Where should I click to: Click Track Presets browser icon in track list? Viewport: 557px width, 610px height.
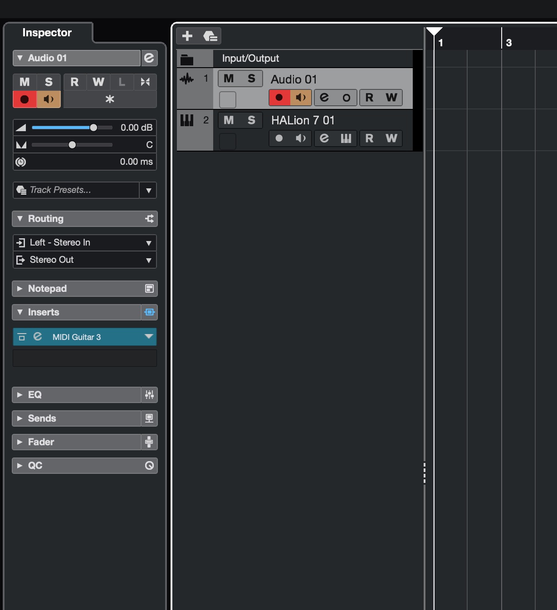[210, 36]
